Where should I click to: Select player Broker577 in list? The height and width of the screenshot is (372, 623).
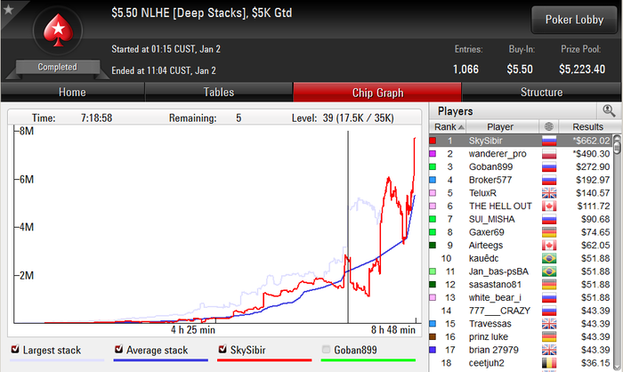click(521, 180)
